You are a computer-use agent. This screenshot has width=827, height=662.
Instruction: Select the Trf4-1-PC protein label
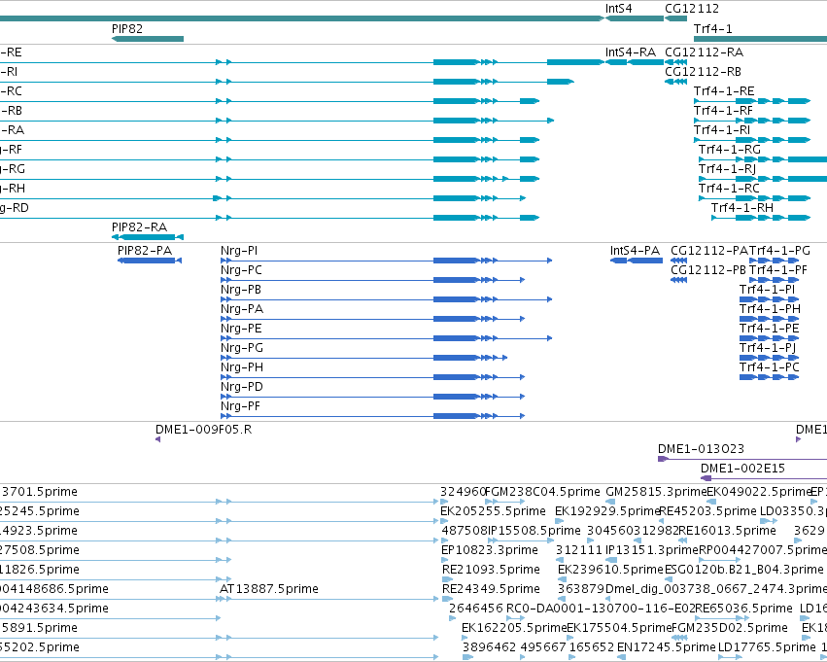coord(770,367)
